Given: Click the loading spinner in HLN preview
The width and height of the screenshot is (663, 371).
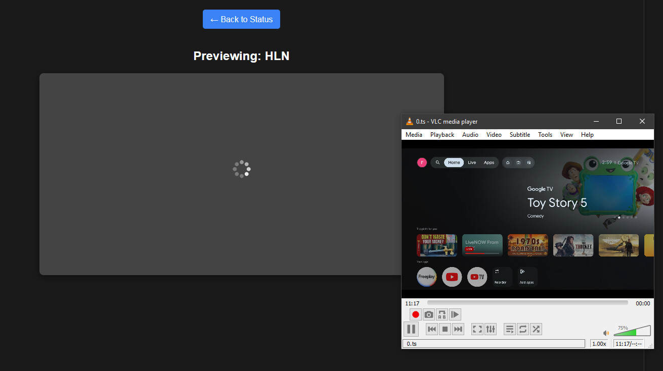Looking at the screenshot, I should [x=242, y=169].
